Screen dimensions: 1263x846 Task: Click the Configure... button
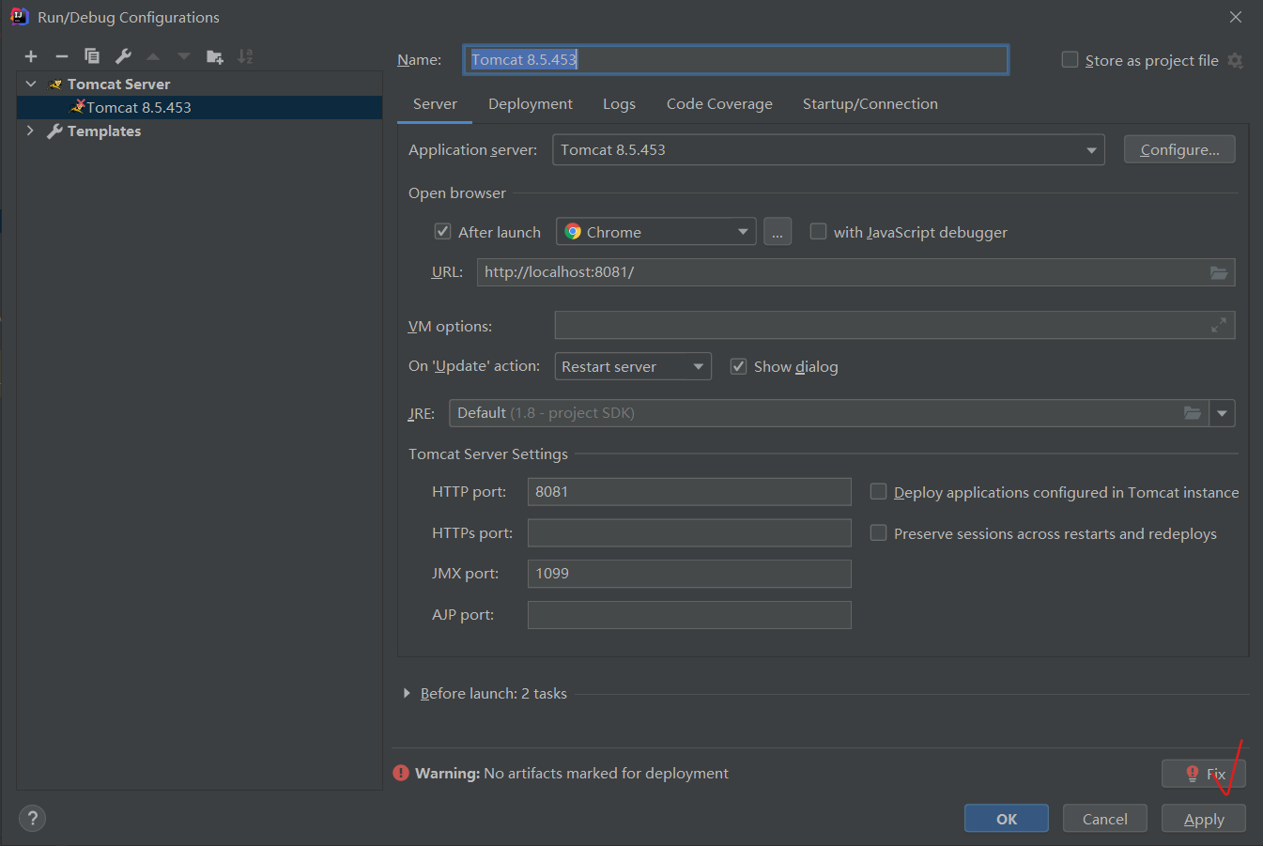point(1179,150)
